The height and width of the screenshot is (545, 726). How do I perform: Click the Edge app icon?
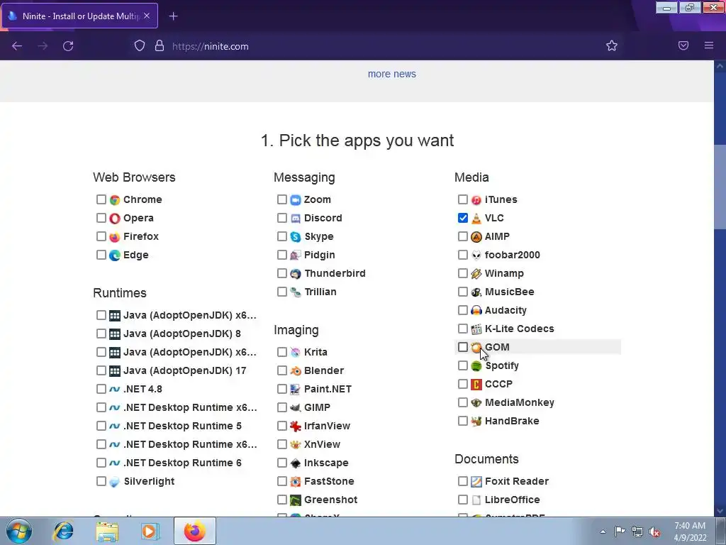pyautogui.click(x=115, y=255)
